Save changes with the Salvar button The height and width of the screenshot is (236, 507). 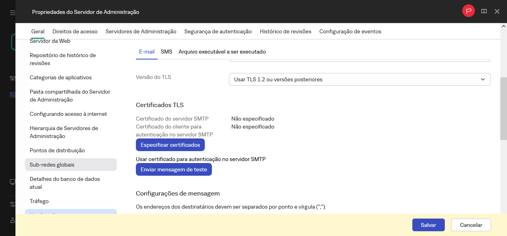[428, 225]
